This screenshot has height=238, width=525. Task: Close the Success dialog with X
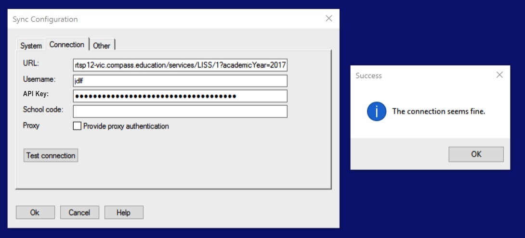pyautogui.click(x=499, y=75)
